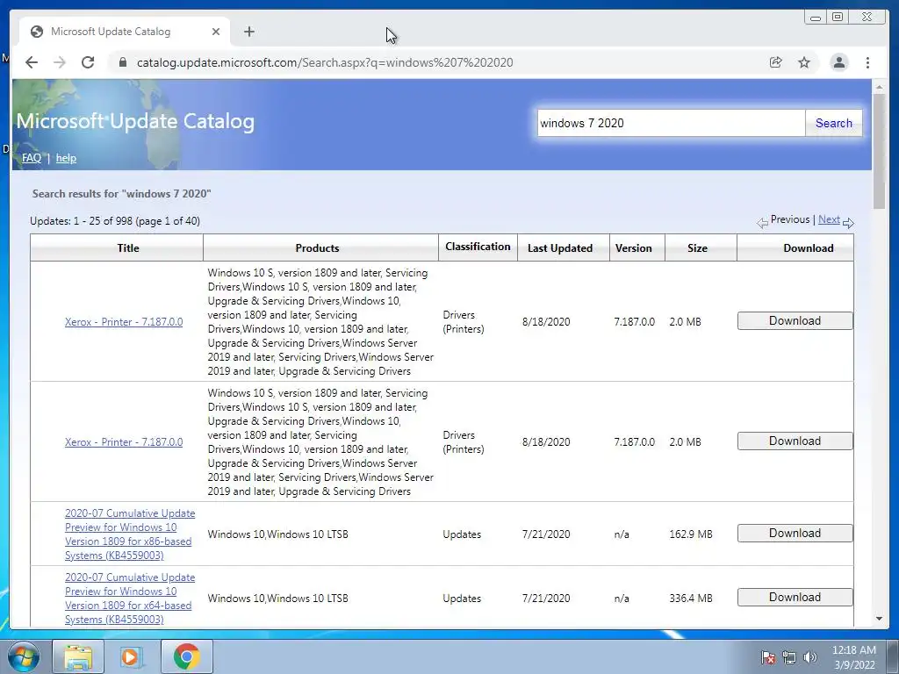Download the first Xerox printer driver
Screen dimensions: 899x674
[x=795, y=321]
